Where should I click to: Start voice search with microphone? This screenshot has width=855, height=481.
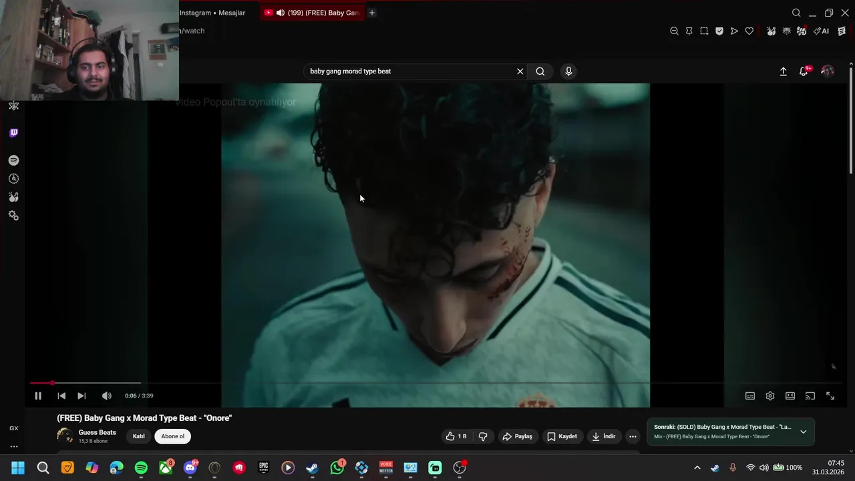[x=568, y=71]
